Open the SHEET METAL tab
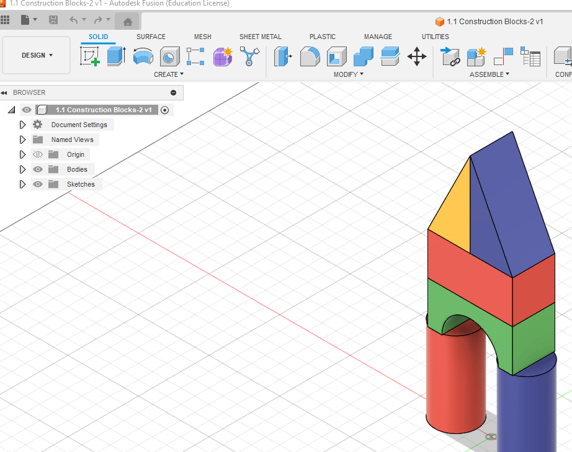Viewport: 572px width, 452px height. [x=260, y=37]
